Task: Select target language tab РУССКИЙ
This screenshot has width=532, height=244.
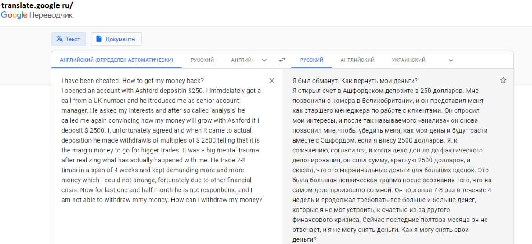Action: pyautogui.click(x=311, y=60)
